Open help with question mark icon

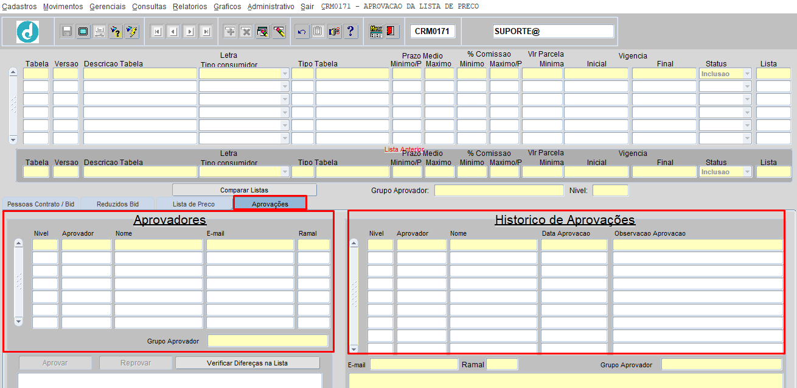coord(350,32)
